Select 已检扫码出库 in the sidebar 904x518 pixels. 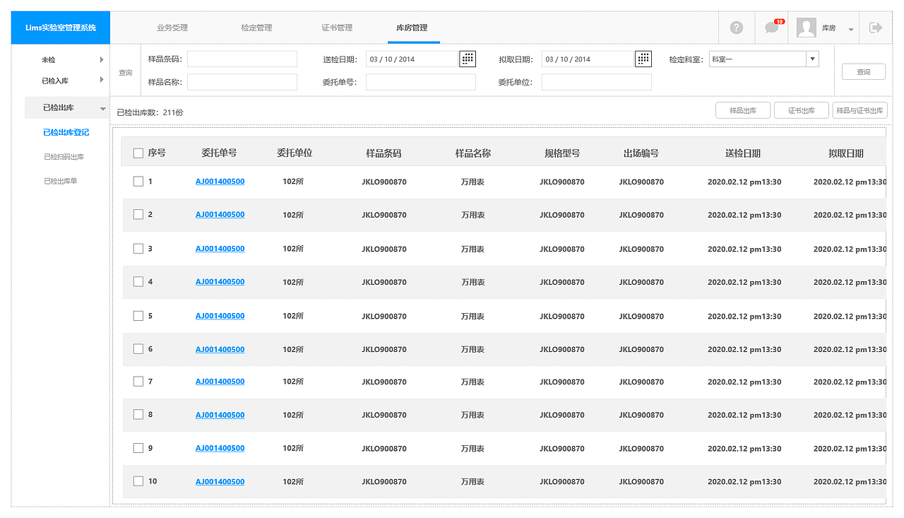pyautogui.click(x=64, y=157)
